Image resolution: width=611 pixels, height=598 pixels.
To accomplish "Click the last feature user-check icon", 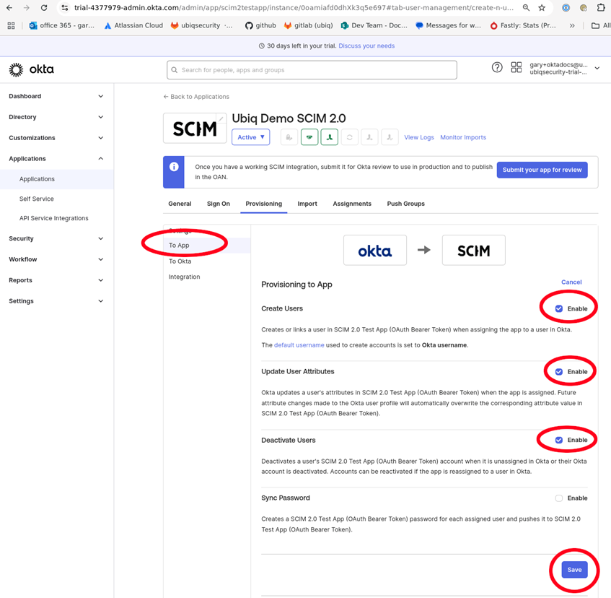I will 390,137.
